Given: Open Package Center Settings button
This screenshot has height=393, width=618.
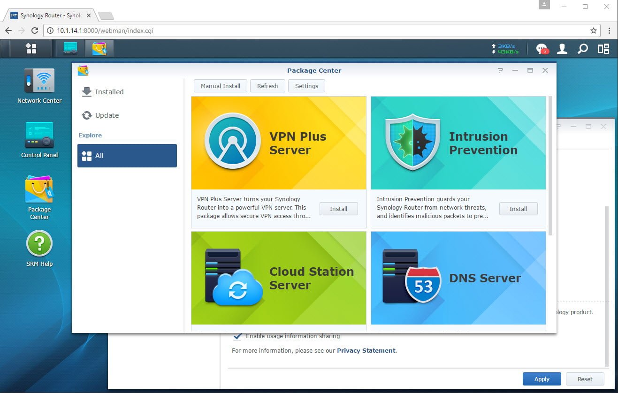Looking at the screenshot, I should [306, 86].
